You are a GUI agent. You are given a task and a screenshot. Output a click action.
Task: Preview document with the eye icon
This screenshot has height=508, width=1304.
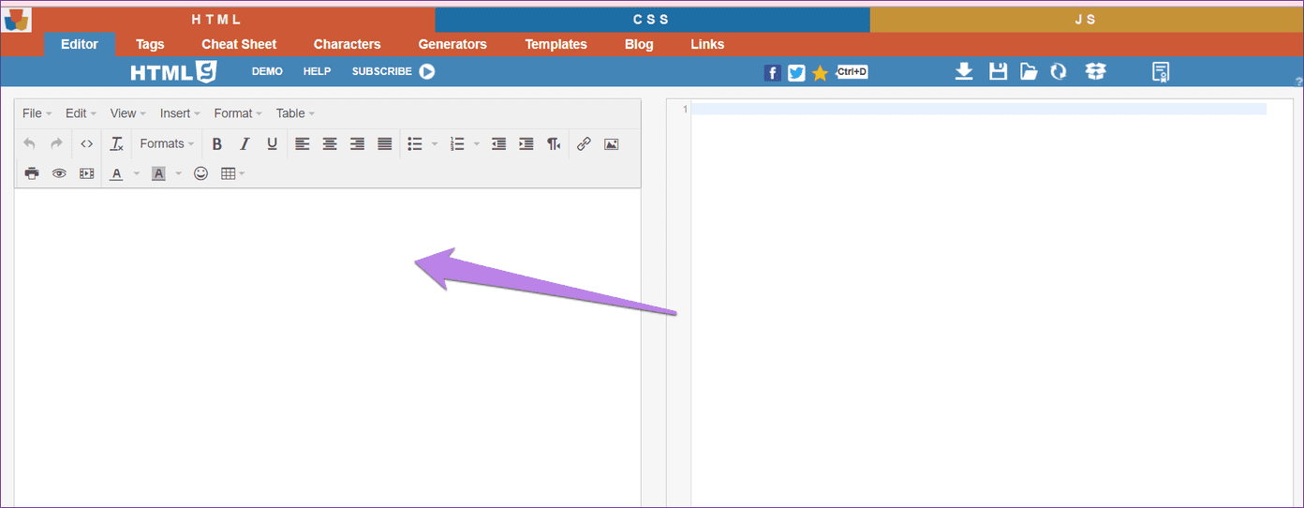[x=59, y=173]
